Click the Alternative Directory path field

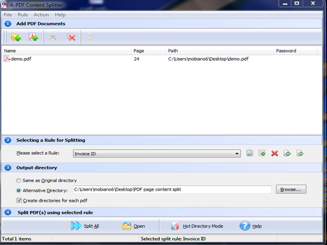pyautogui.click(x=172, y=189)
